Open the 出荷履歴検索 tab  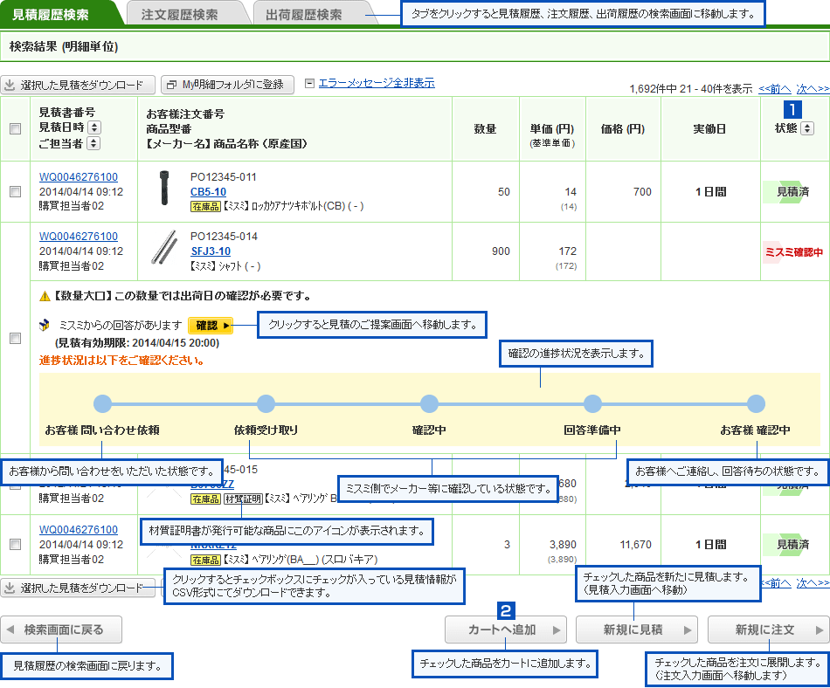pyautogui.click(x=303, y=15)
